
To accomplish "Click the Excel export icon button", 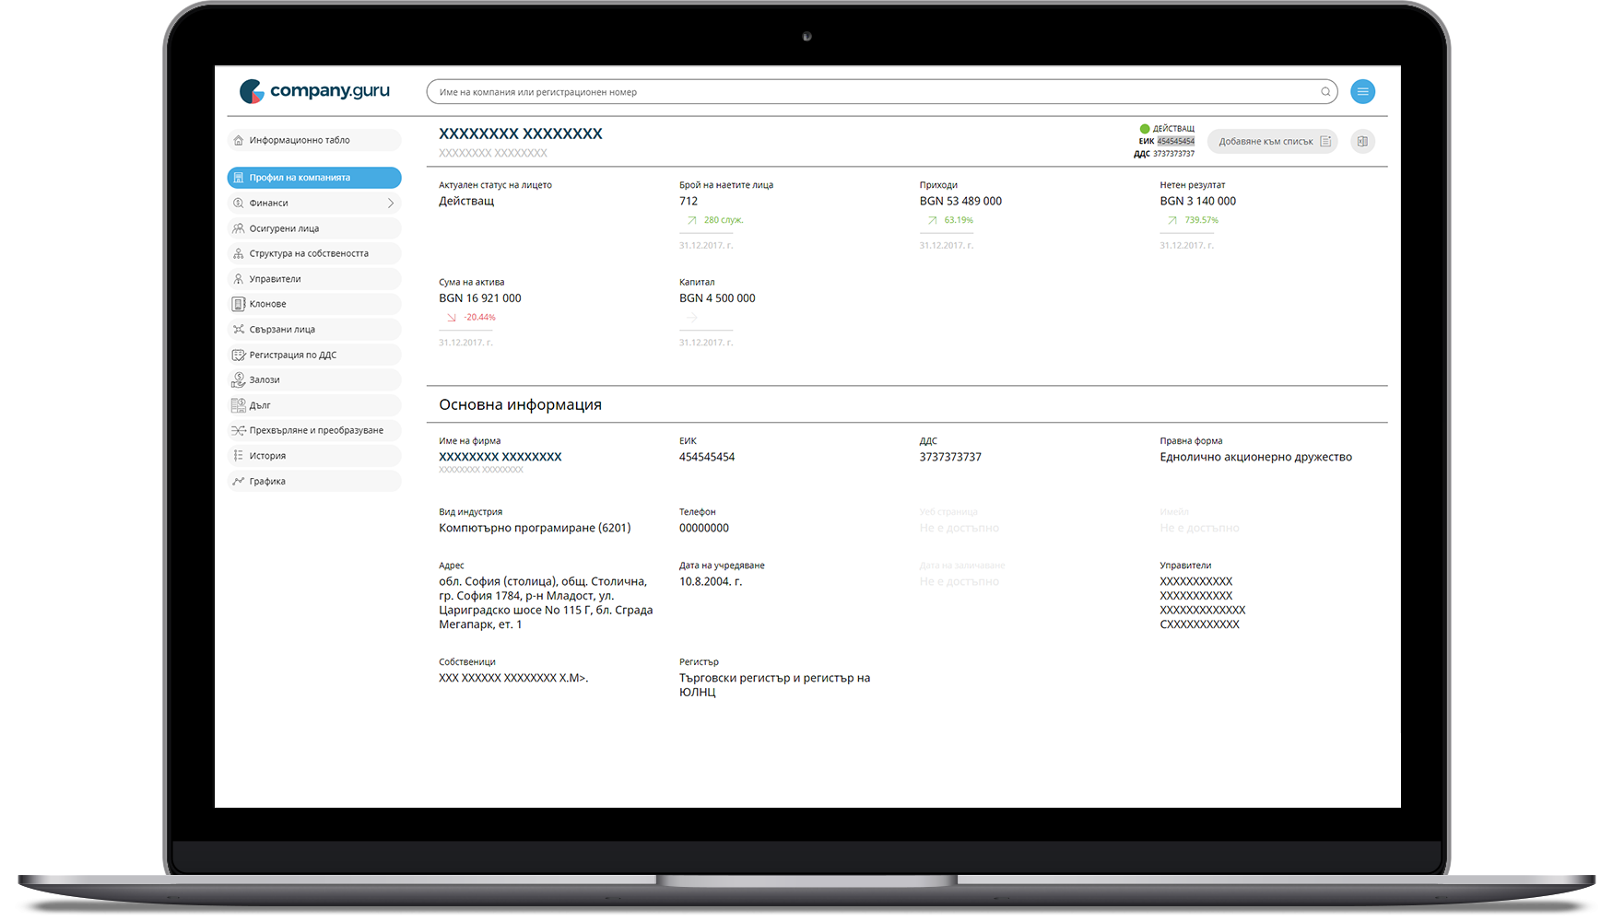I will [x=1362, y=141].
